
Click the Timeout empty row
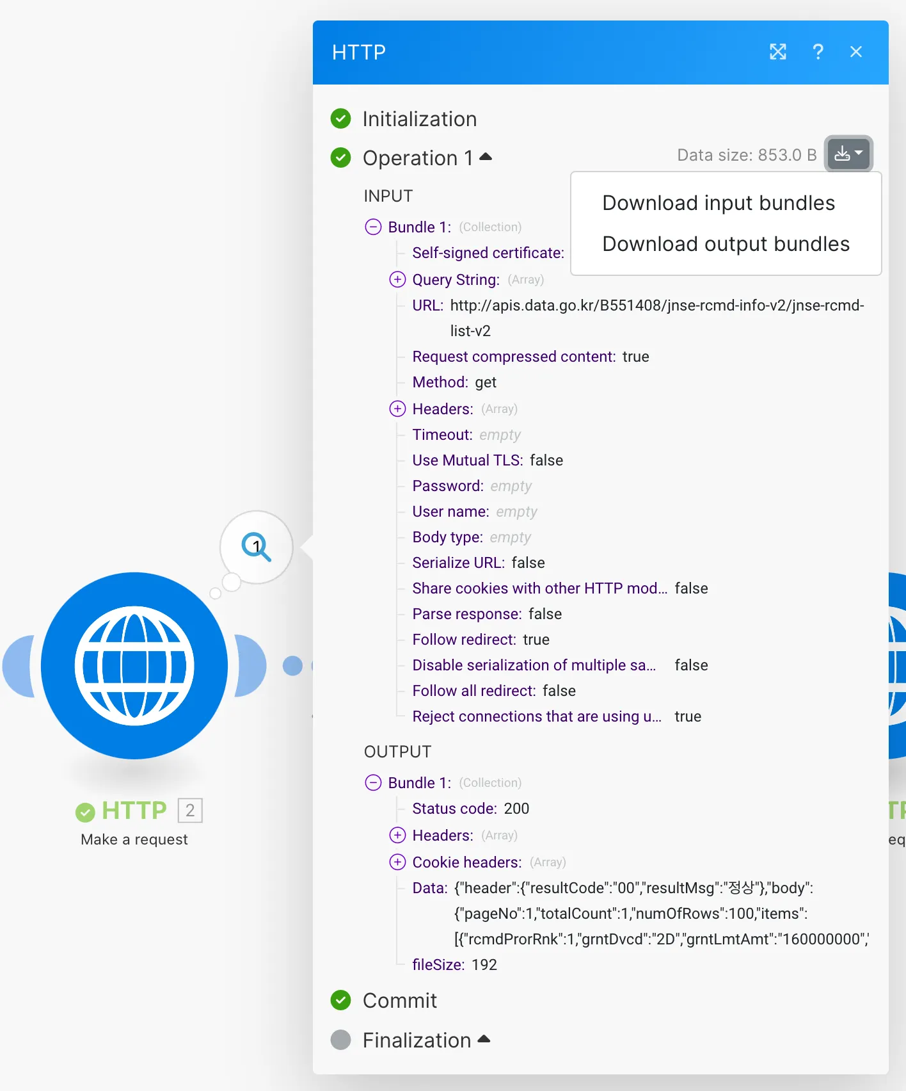[x=466, y=435]
